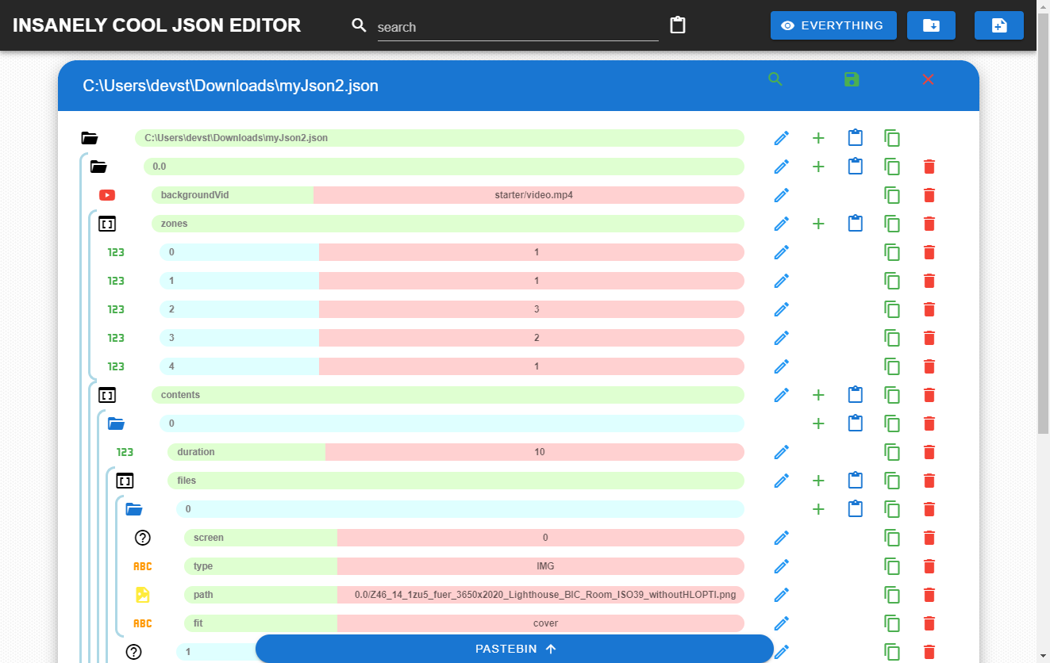Image resolution: width=1050 pixels, height=663 pixels.
Task: Click the copy icon on the root path row
Action: point(892,138)
